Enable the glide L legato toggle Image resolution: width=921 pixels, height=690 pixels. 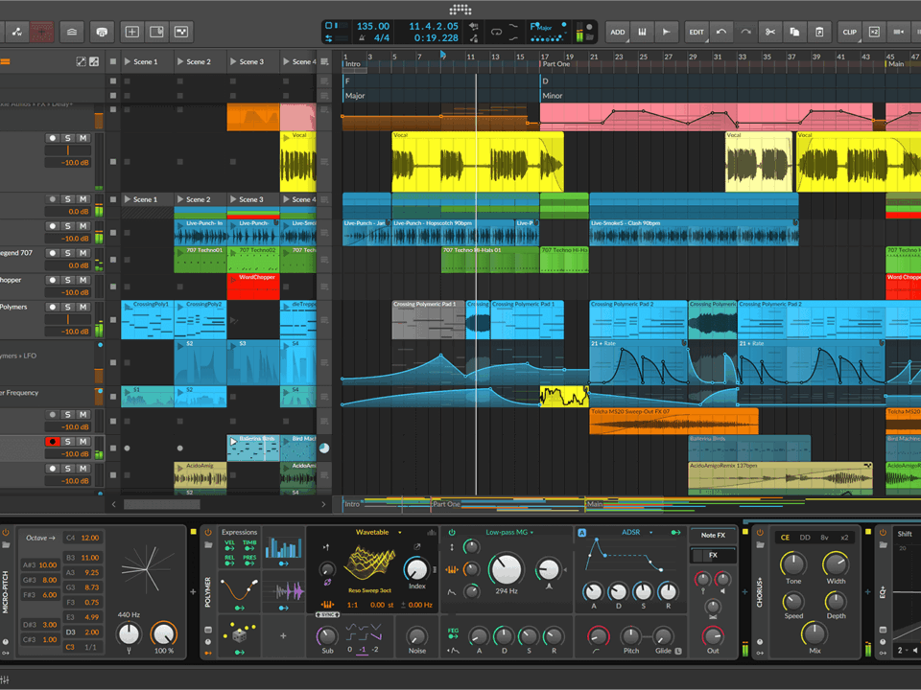click(x=678, y=652)
